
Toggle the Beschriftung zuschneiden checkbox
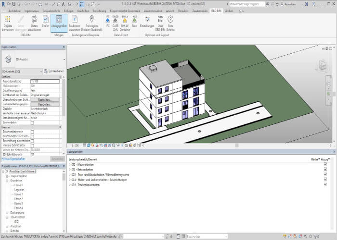(x=32, y=141)
